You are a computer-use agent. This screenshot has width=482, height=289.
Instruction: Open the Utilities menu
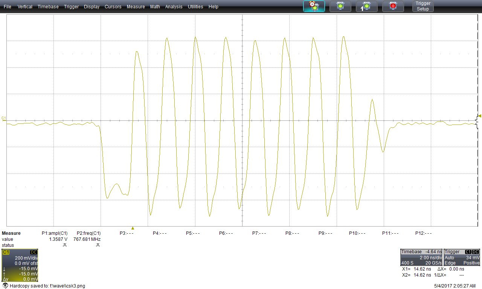click(x=195, y=7)
